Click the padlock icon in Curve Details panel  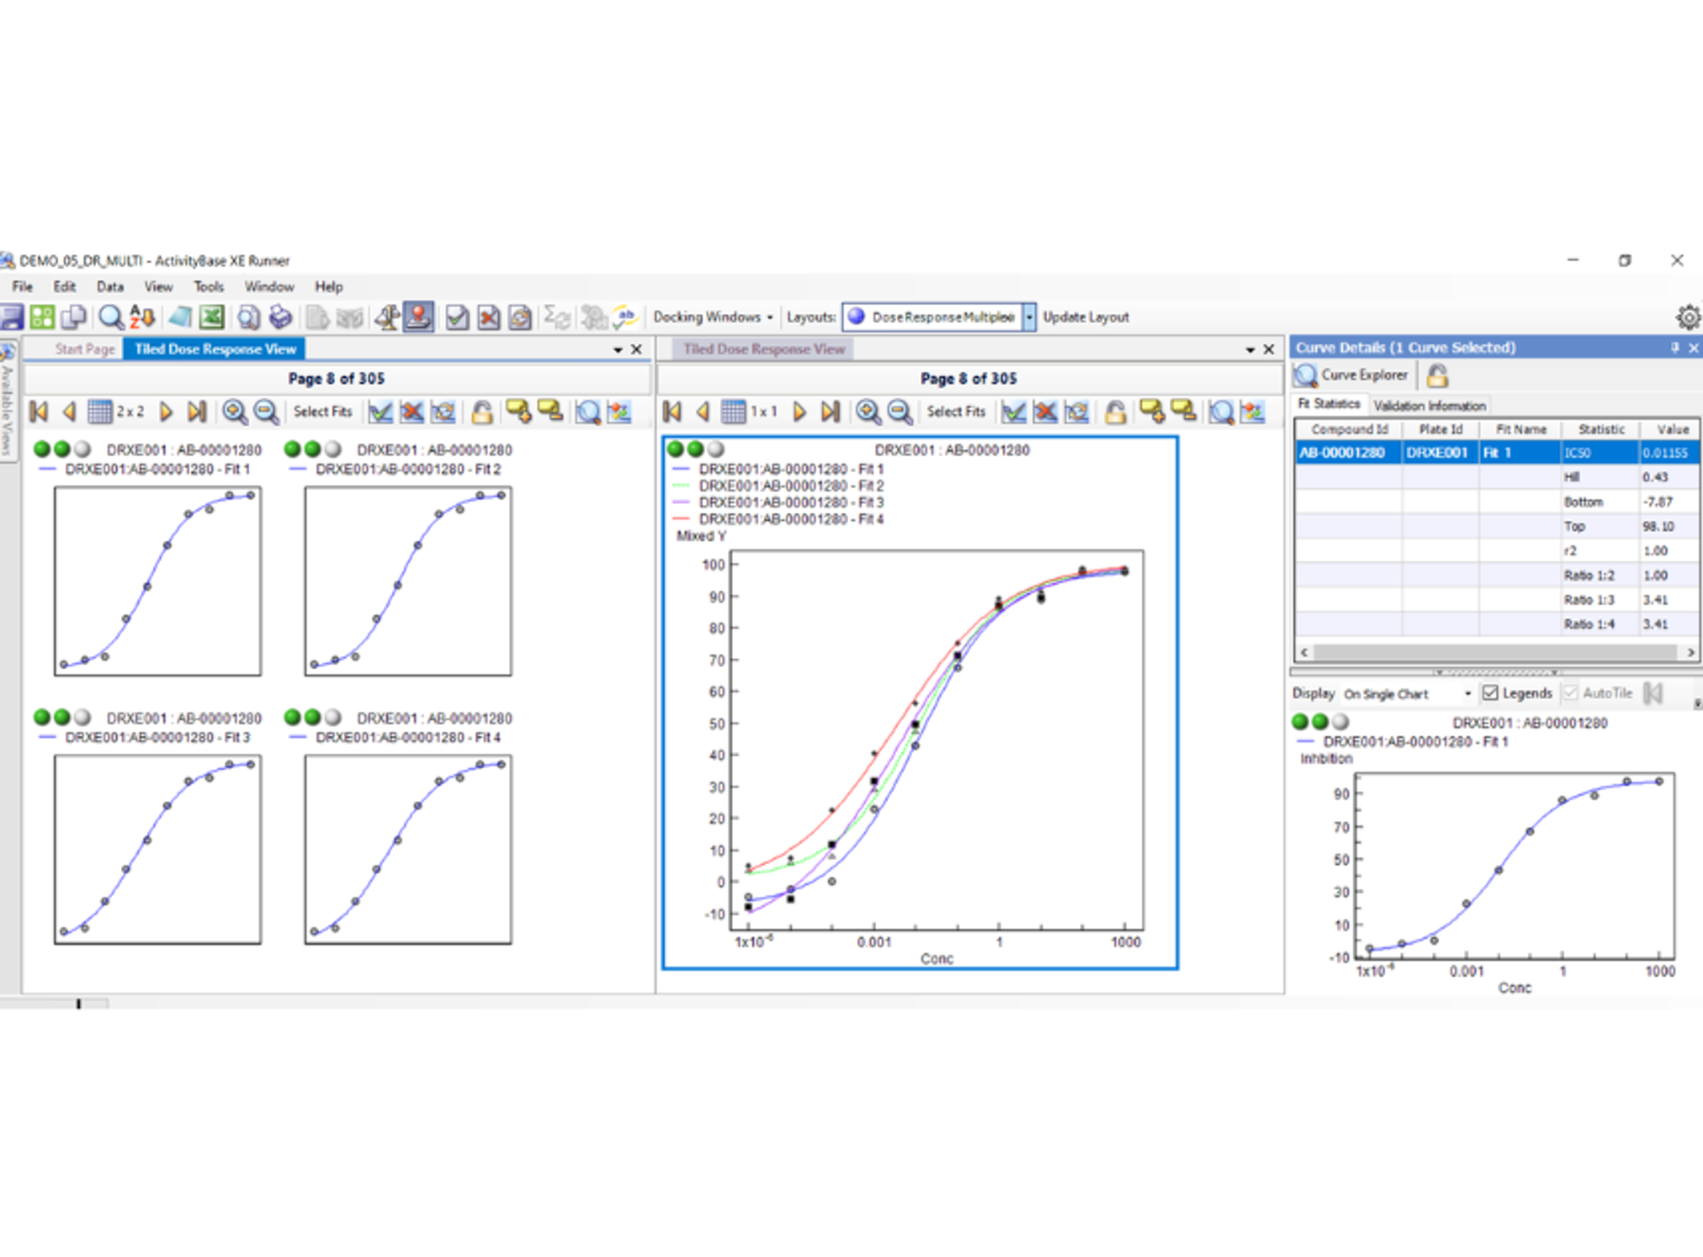[1436, 375]
